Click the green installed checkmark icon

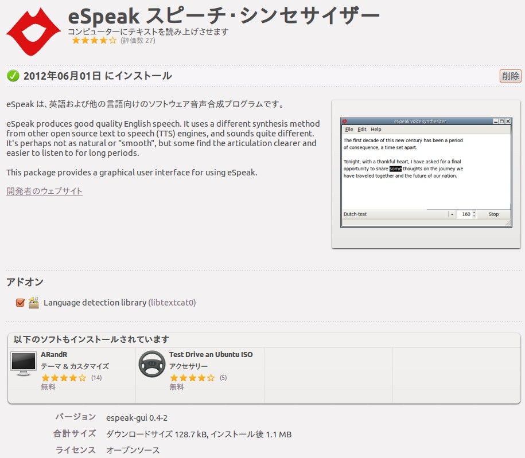click(13, 76)
